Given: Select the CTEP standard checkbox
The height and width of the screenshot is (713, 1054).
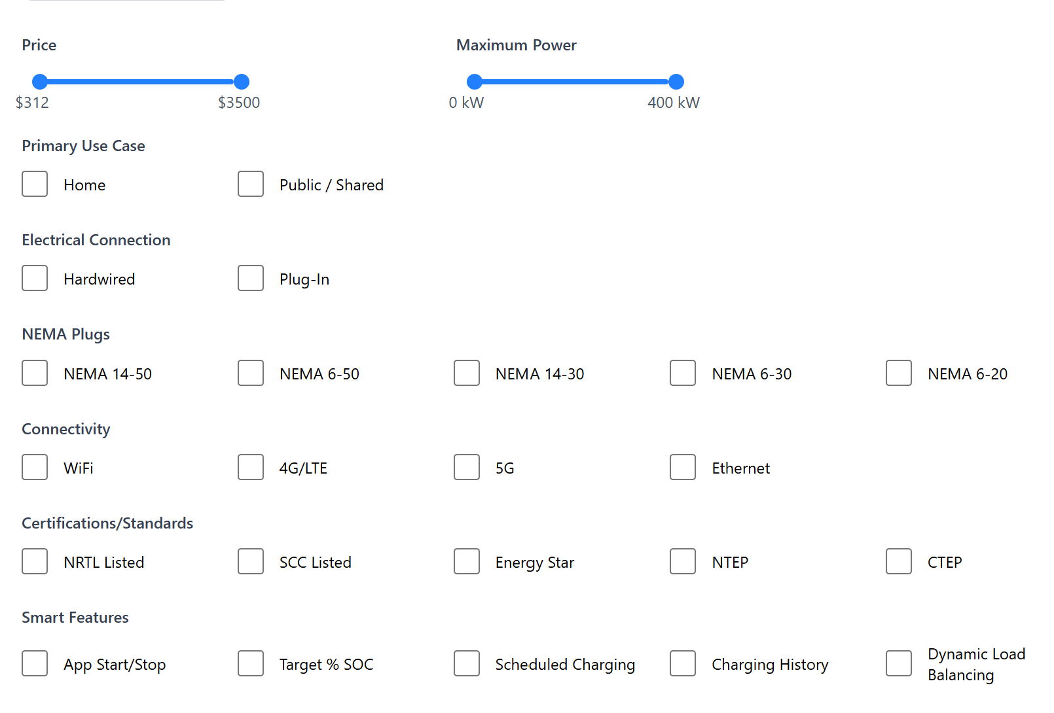Looking at the screenshot, I should [x=898, y=561].
